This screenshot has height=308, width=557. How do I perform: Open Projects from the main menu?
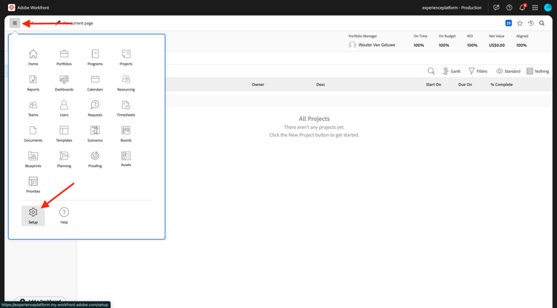[126, 57]
